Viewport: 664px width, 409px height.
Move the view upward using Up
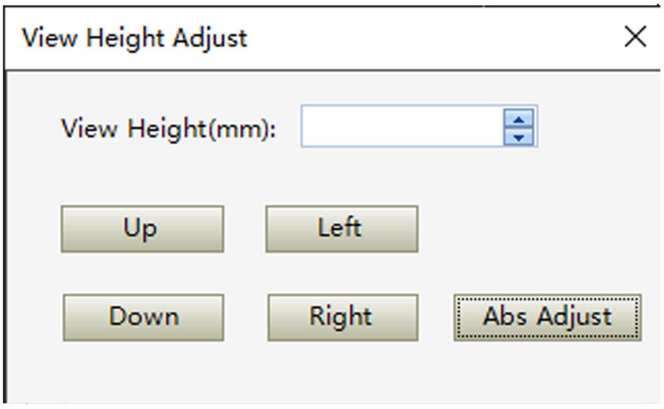142,229
